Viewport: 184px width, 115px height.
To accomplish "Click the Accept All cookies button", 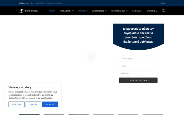I will click(50, 104).
